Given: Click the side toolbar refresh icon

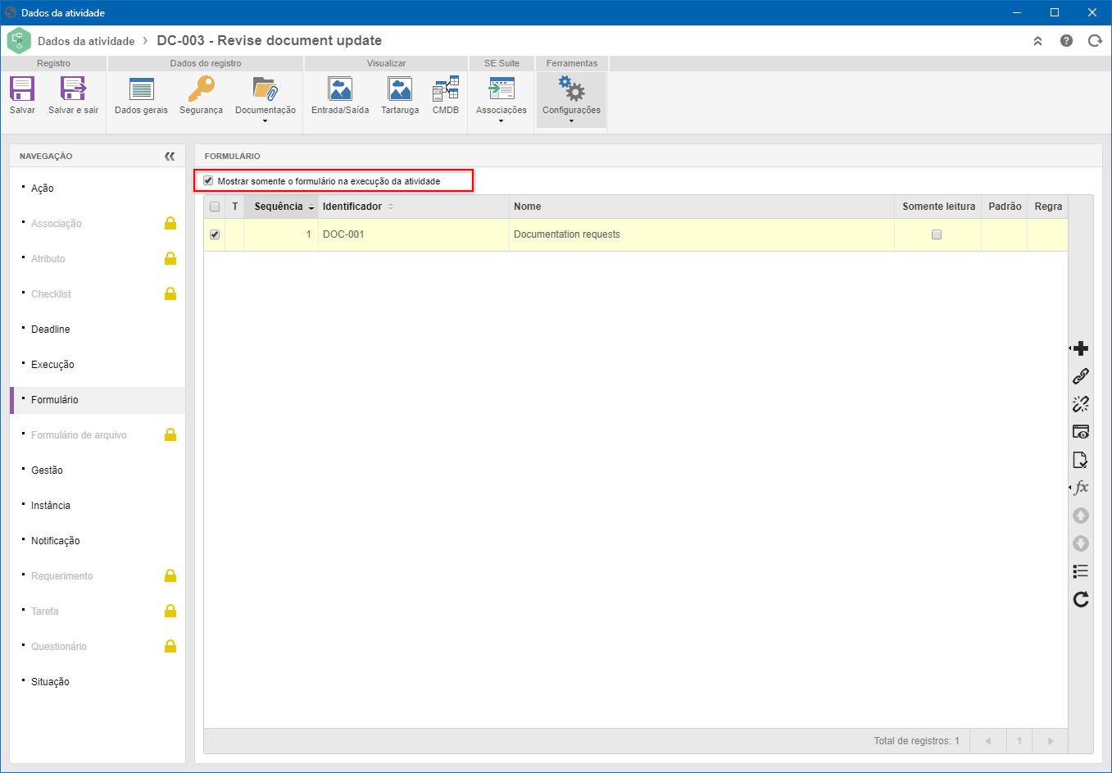Looking at the screenshot, I should (x=1081, y=599).
